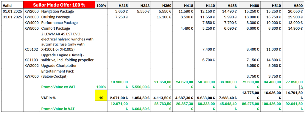
Task: Click the 'Entertainment Pack' description
Action: [57, 74]
